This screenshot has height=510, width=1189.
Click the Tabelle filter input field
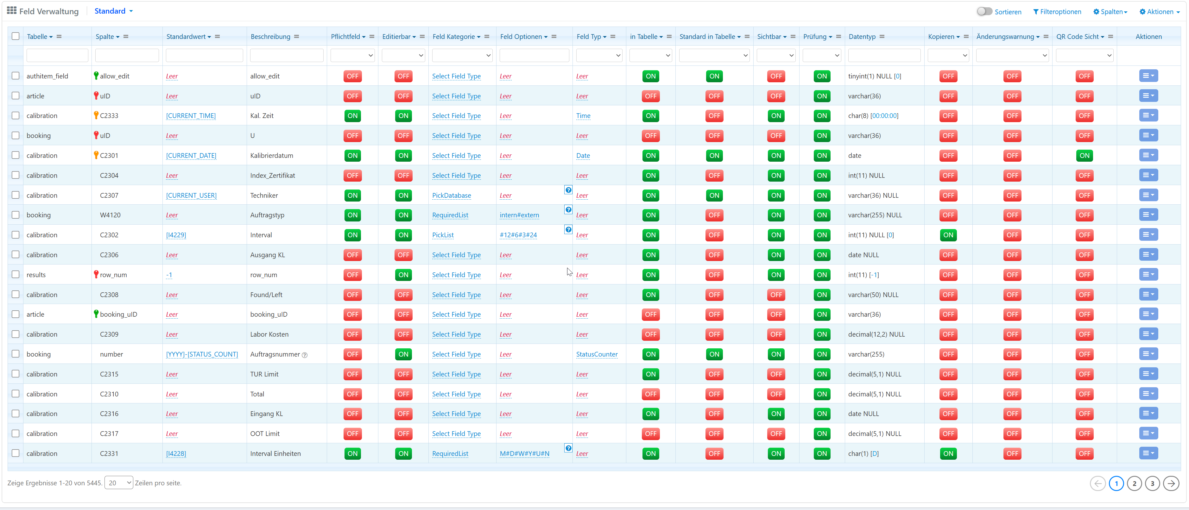(57, 56)
